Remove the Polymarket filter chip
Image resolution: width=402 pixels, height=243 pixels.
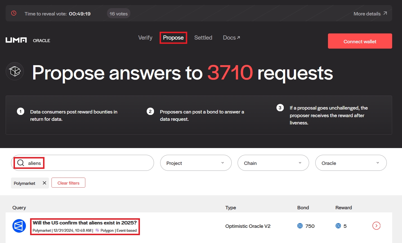(44, 183)
